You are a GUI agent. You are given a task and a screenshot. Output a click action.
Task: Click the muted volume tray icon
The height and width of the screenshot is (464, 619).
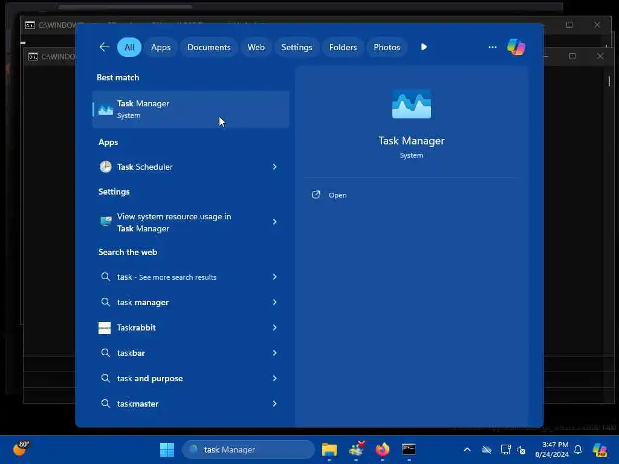coord(521,449)
